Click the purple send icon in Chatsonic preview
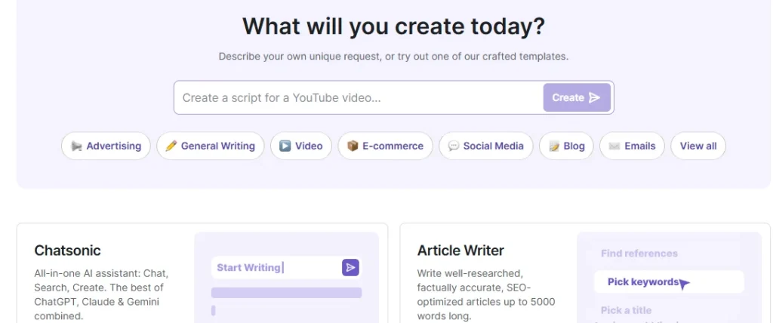Viewport: 773px width, 323px height. click(x=350, y=267)
